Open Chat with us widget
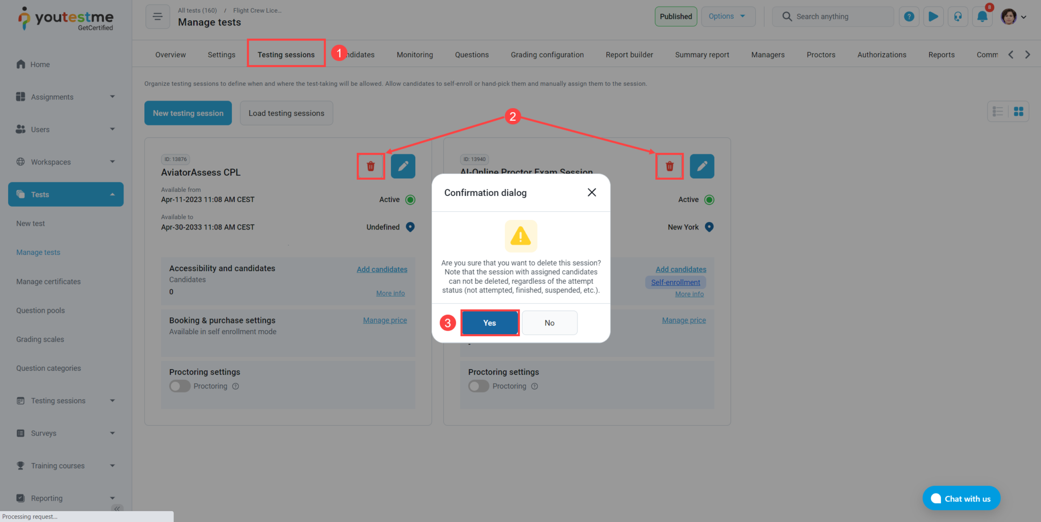 (961, 499)
